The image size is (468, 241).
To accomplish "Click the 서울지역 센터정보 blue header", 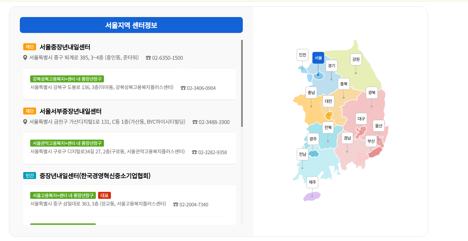I will tap(131, 25).
